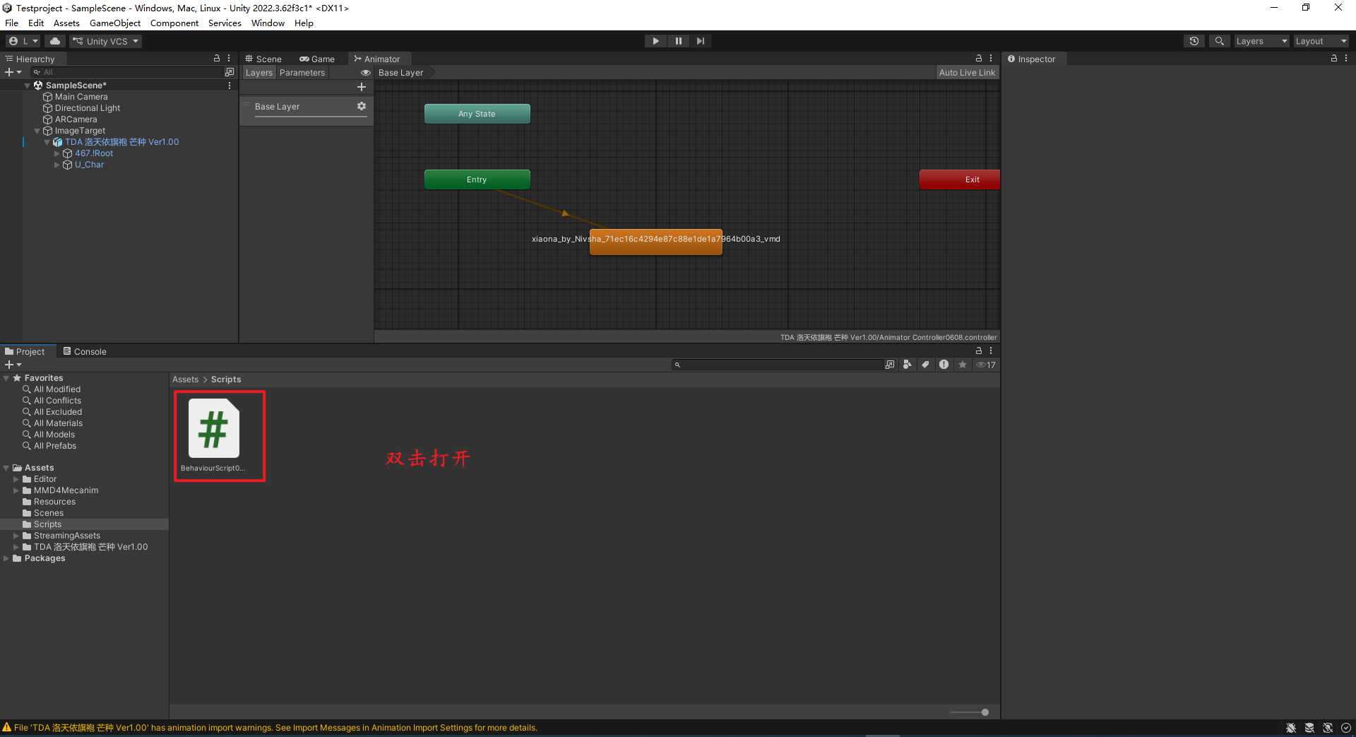Expand the Packages folder
The width and height of the screenshot is (1356, 737).
[x=6, y=558]
